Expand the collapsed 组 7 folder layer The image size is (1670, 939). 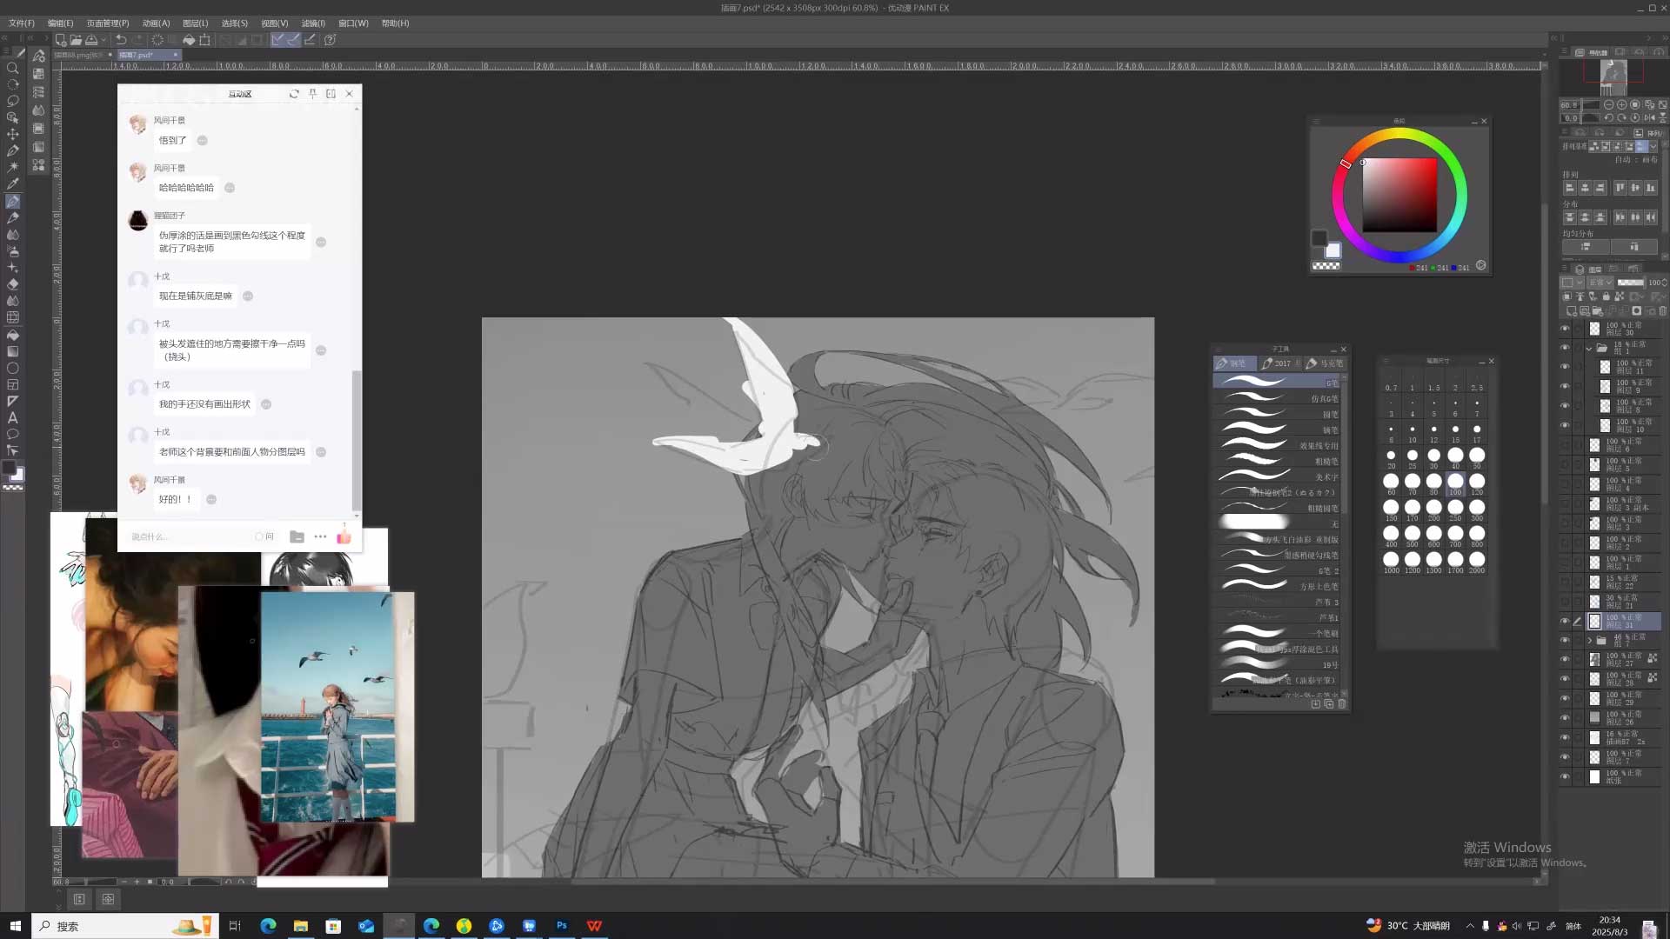pos(1589,641)
